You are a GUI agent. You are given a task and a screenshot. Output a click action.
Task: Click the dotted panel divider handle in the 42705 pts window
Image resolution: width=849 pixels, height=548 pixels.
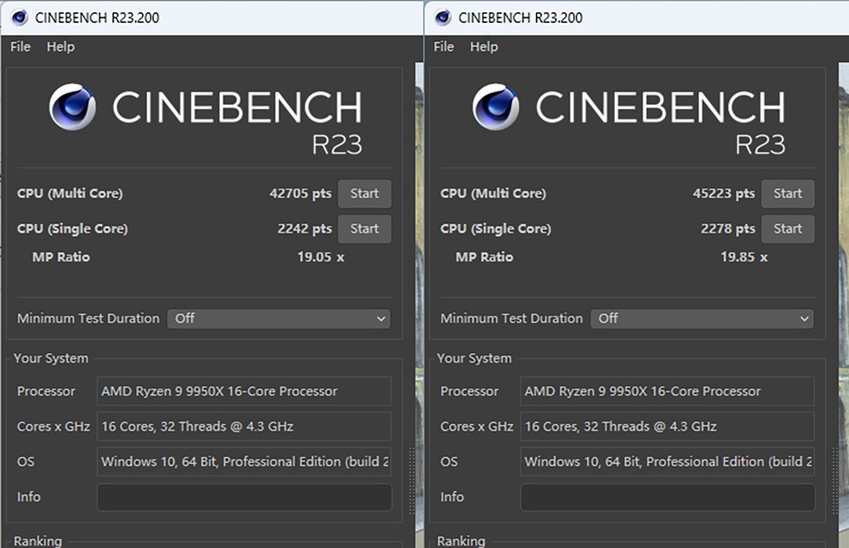pos(412,481)
